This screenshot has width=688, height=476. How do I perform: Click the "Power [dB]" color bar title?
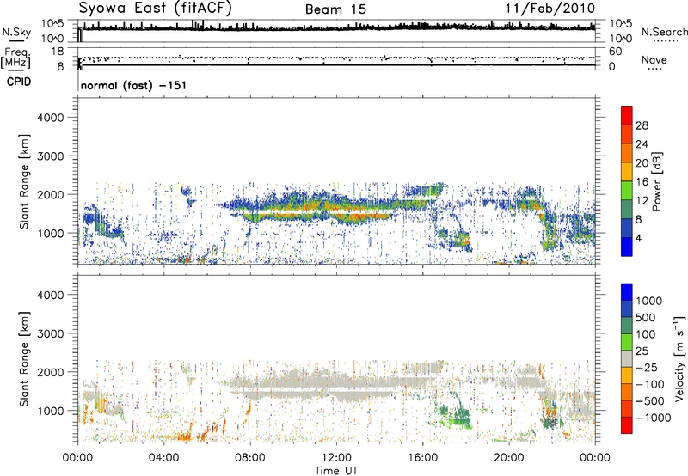[x=656, y=181]
